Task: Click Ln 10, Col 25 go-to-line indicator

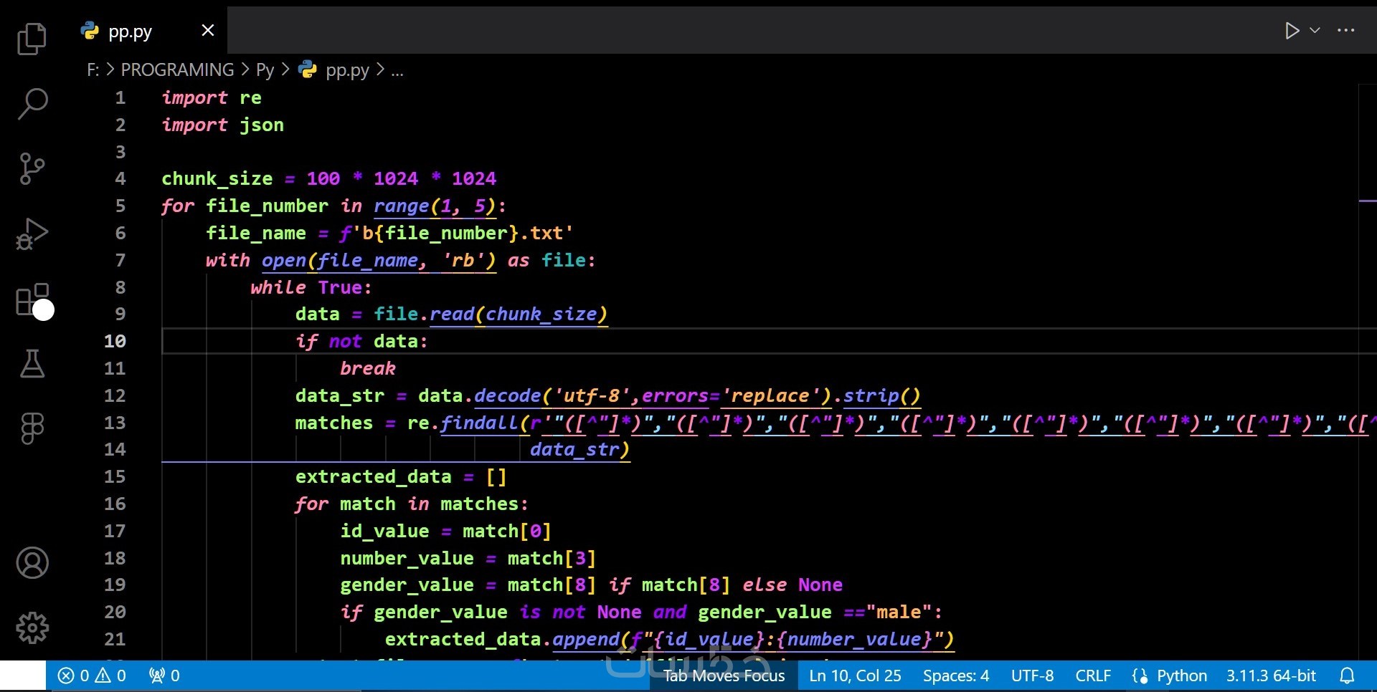Action: tap(855, 676)
